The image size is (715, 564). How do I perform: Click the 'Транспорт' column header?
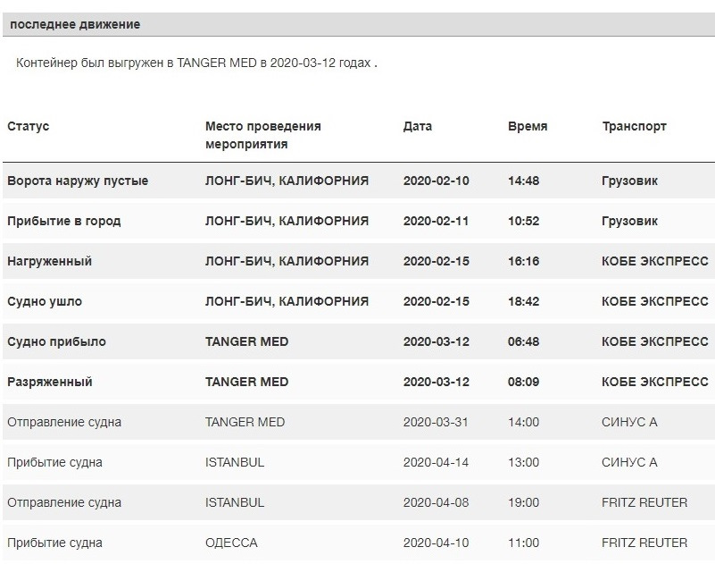[635, 127]
